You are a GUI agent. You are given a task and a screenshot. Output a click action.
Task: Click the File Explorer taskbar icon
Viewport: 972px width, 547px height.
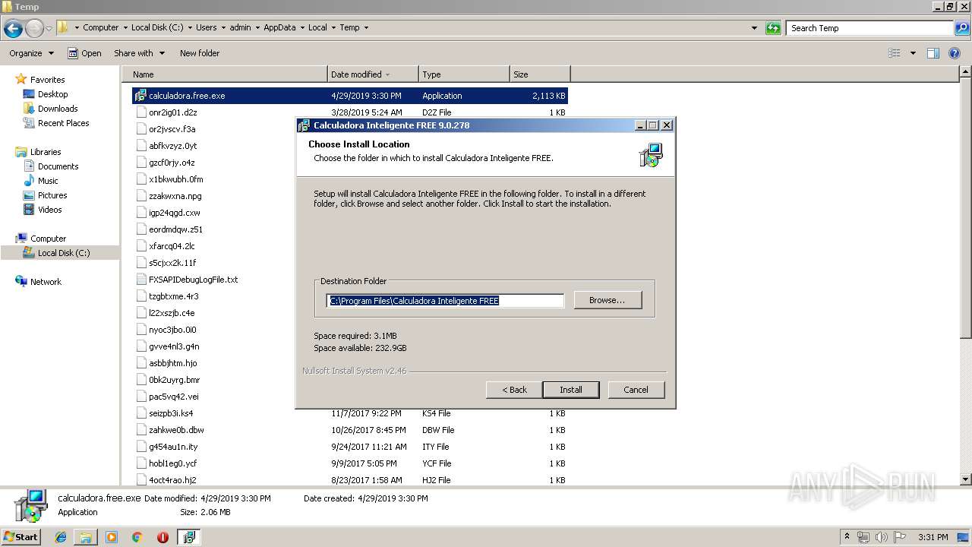(86, 537)
